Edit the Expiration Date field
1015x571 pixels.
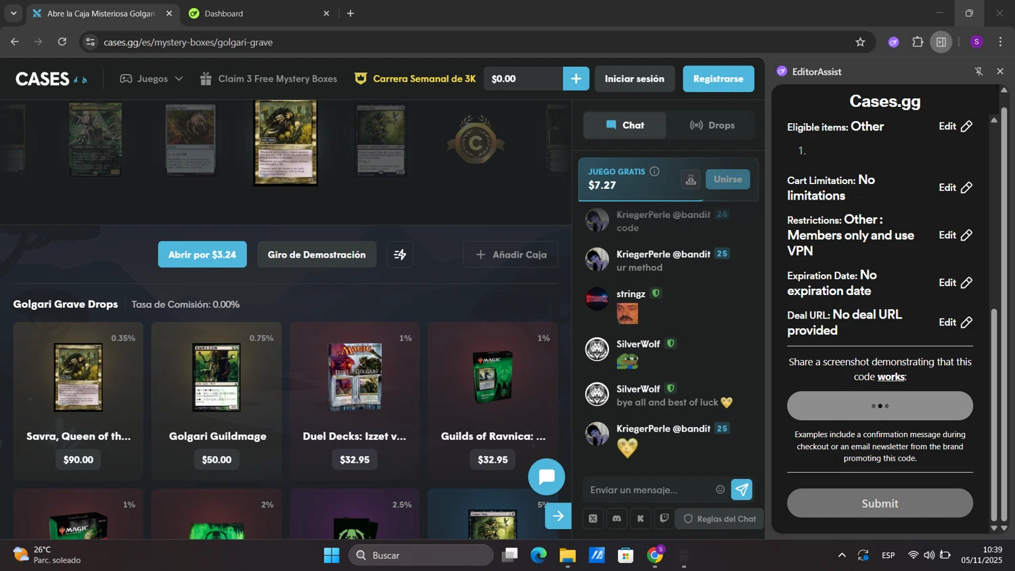click(x=955, y=283)
